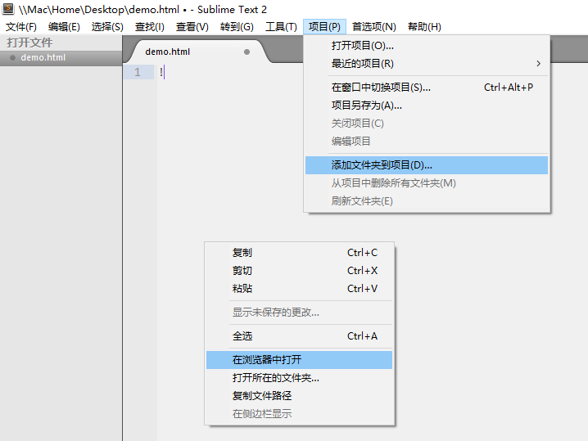Choose 添加文件夹到项目(D)... menu entry
Image resolution: width=588 pixels, height=441 pixels.
pyautogui.click(x=382, y=165)
